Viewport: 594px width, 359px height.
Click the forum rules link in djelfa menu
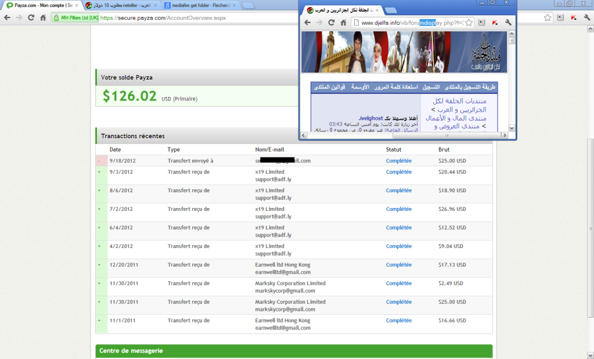[329, 87]
